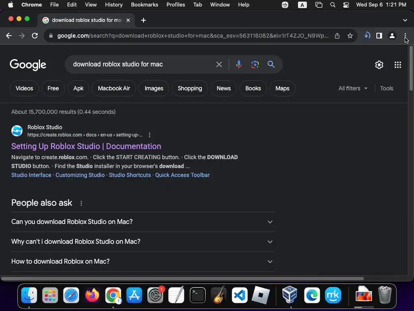The width and height of the screenshot is (414, 311).
Task: Open the Roblox Studio result options menu
Action: pos(150,135)
